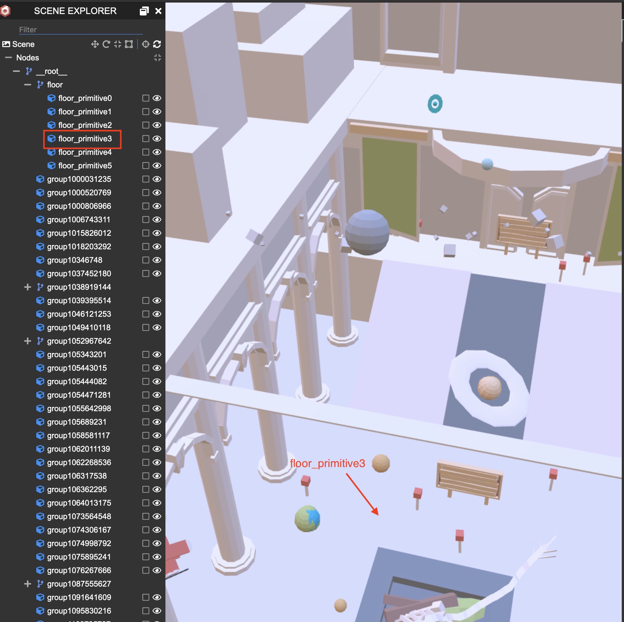The image size is (624, 622).
Task: Enable the translation (move) gizmo
Action: click(x=95, y=44)
